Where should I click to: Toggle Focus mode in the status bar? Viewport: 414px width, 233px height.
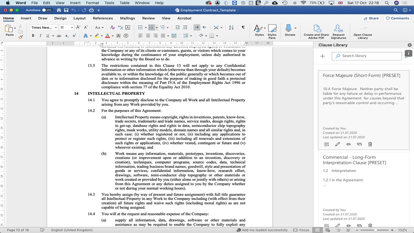coord(301,230)
